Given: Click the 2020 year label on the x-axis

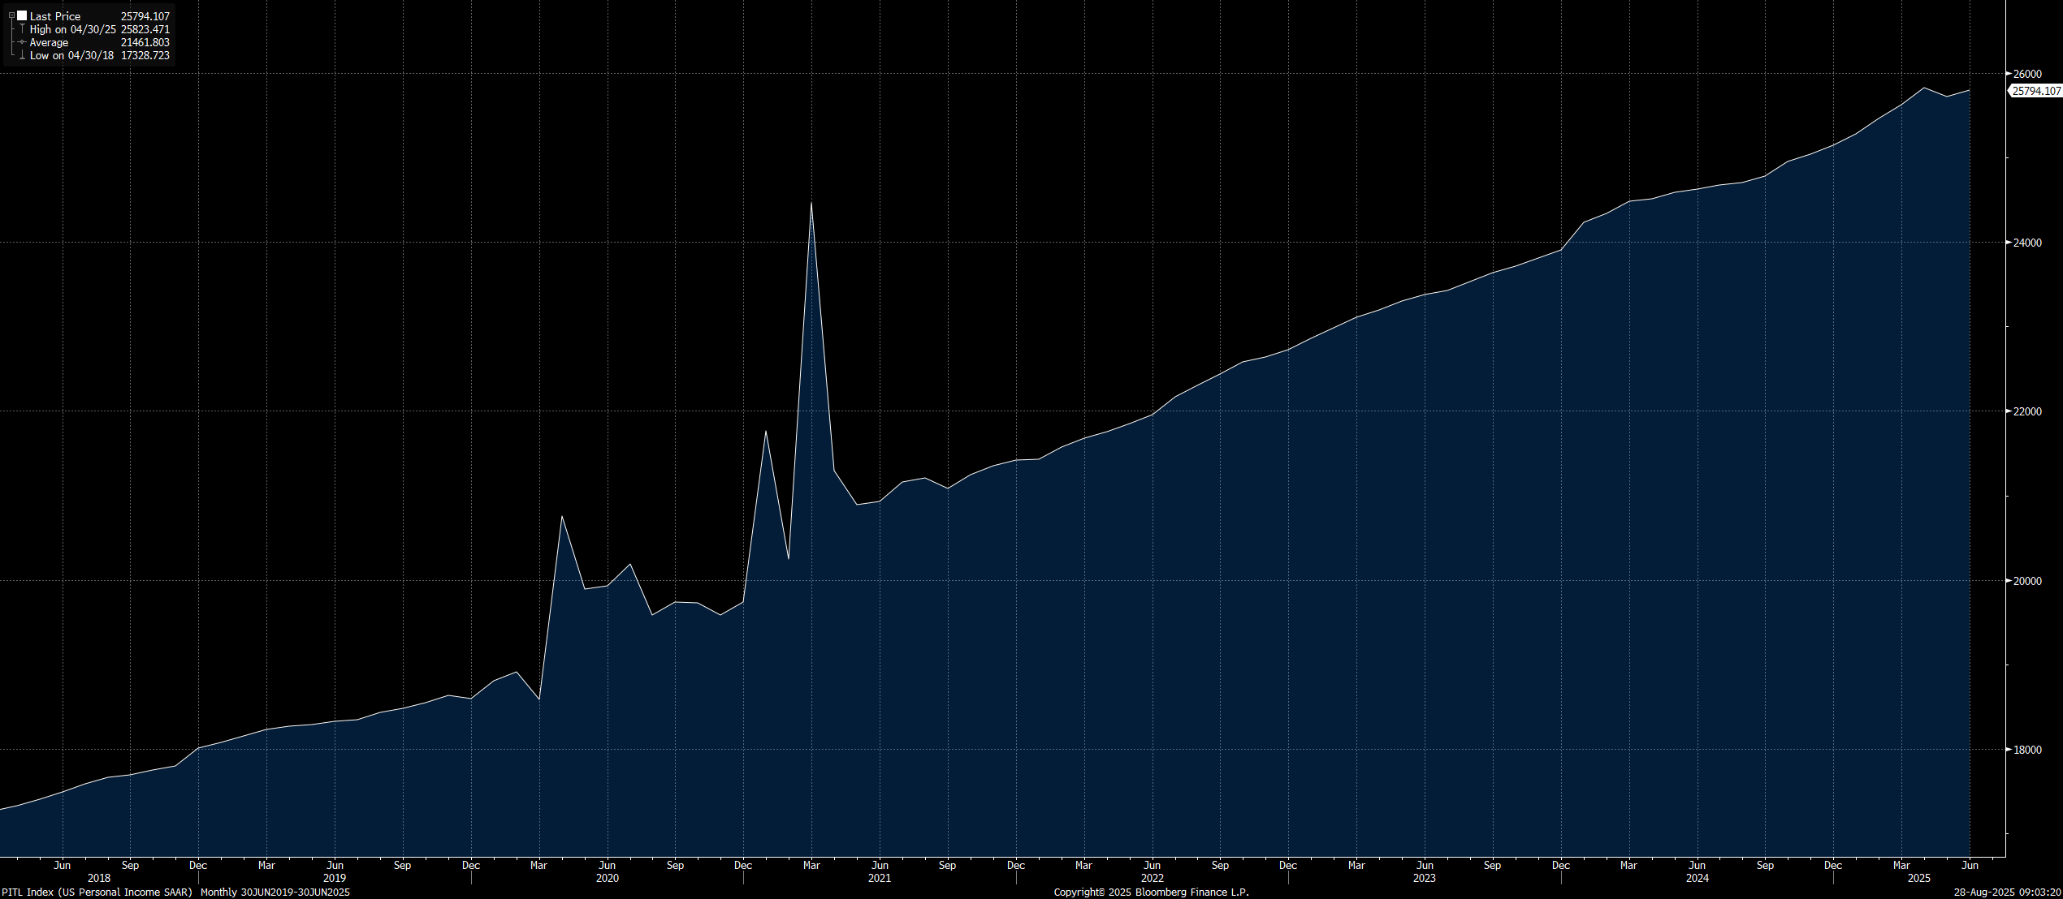Looking at the screenshot, I should (x=607, y=878).
